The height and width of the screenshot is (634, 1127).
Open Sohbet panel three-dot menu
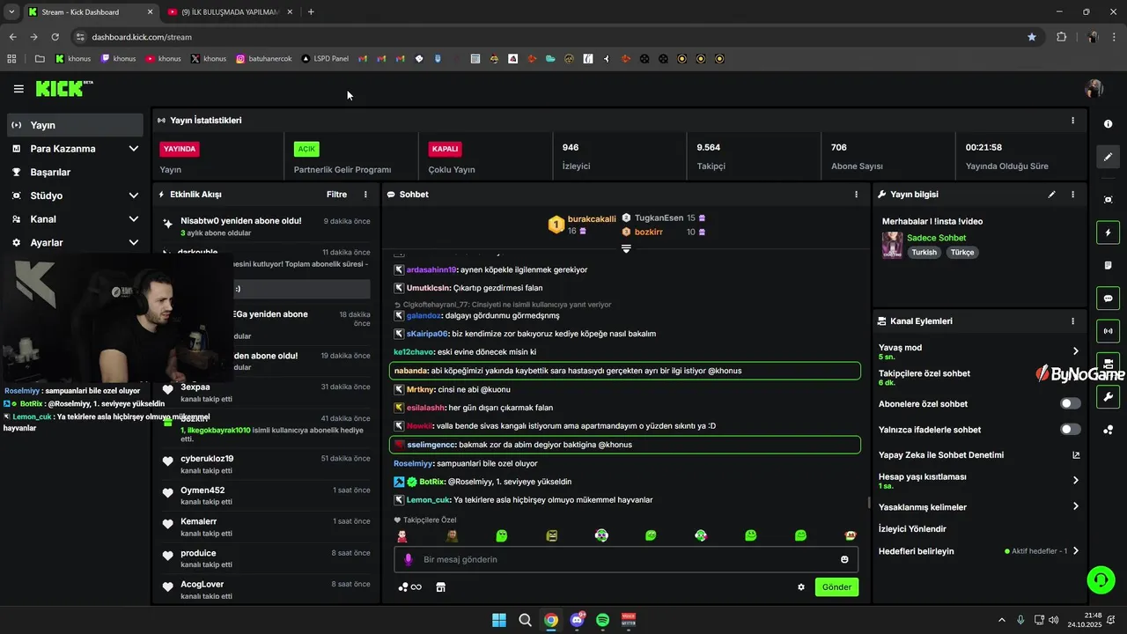pyautogui.click(x=856, y=195)
